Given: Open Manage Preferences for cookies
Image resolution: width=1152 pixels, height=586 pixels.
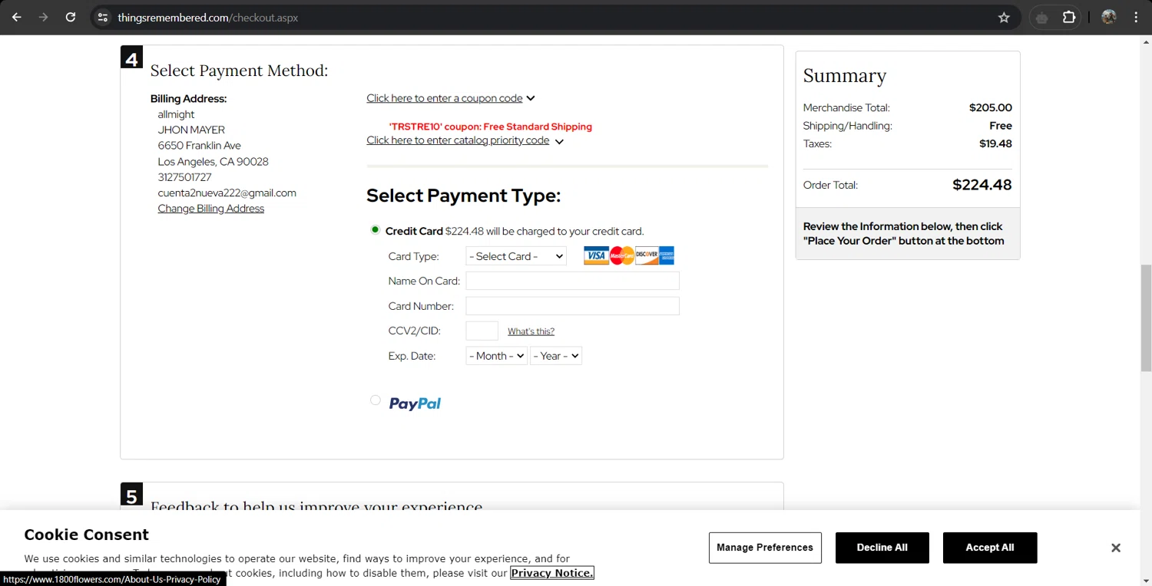Looking at the screenshot, I should click(x=764, y=548).
